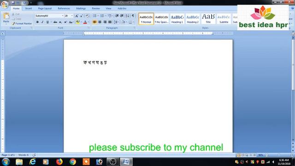Switch to the Review tab
The image size is (295, 166).
[x=96, y=8]
